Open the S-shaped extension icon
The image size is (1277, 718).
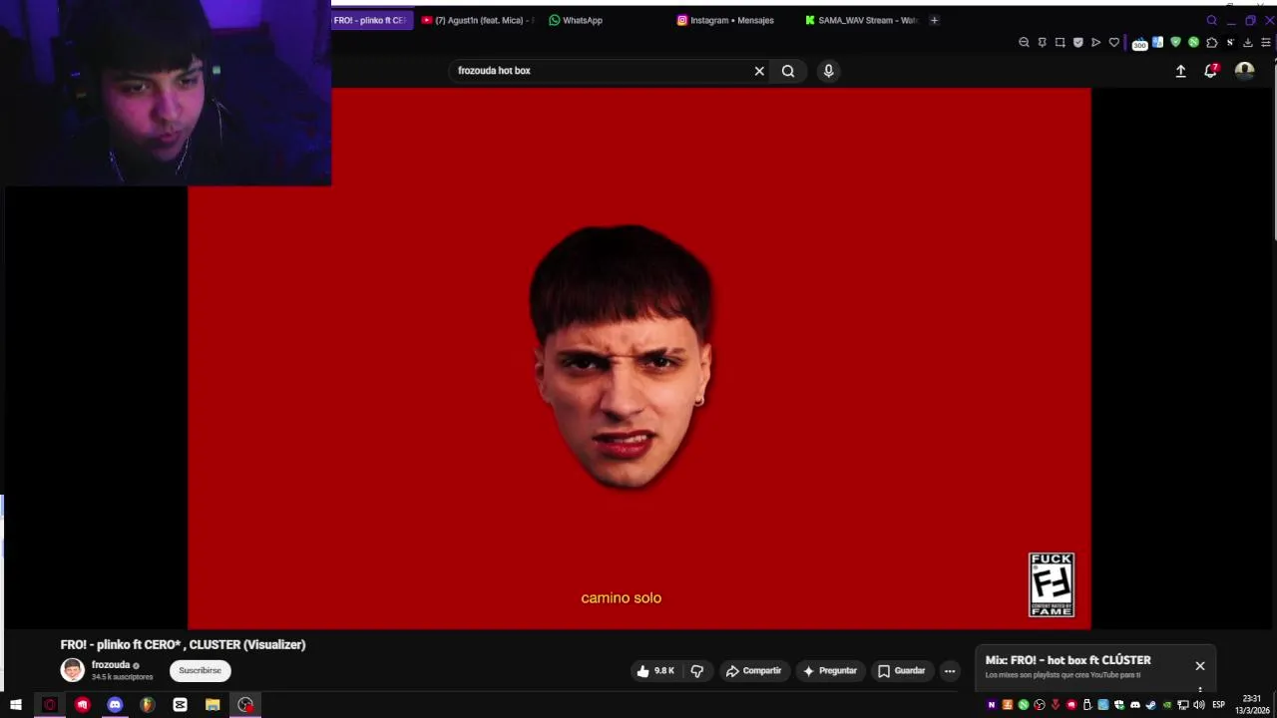pyautogui.click(x=1231, y=43)
